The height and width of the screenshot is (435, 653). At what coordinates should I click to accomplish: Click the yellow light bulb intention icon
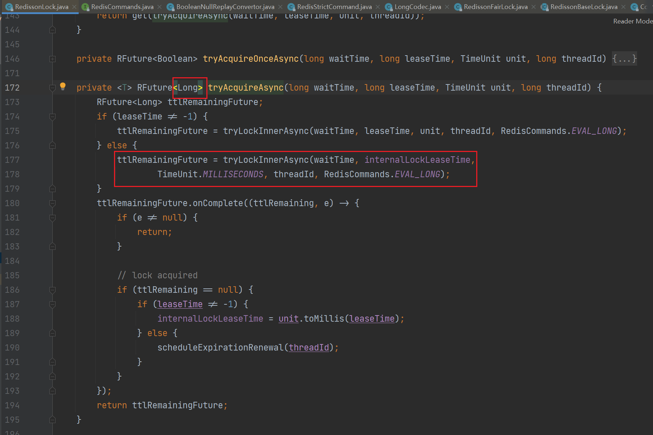click(x=63, y=86)
